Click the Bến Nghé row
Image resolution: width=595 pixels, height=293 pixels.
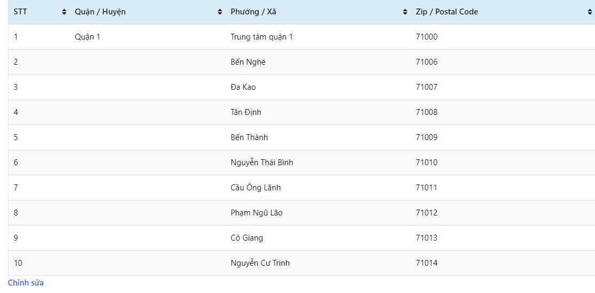pos(302,62)
